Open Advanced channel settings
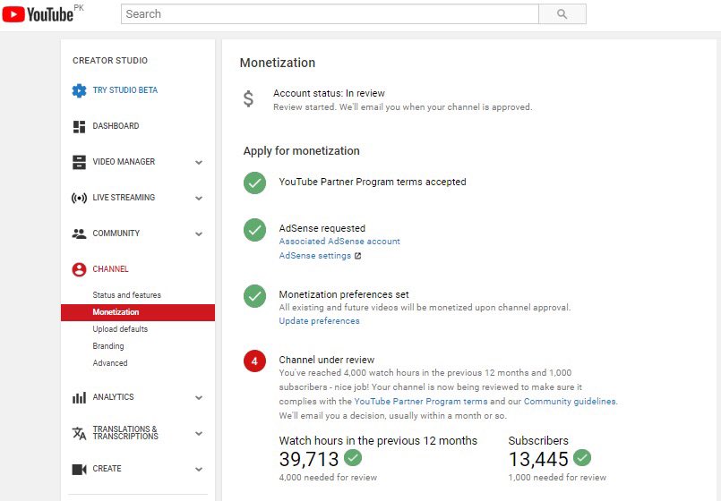 pyautogui.click(x=110, y=362)
